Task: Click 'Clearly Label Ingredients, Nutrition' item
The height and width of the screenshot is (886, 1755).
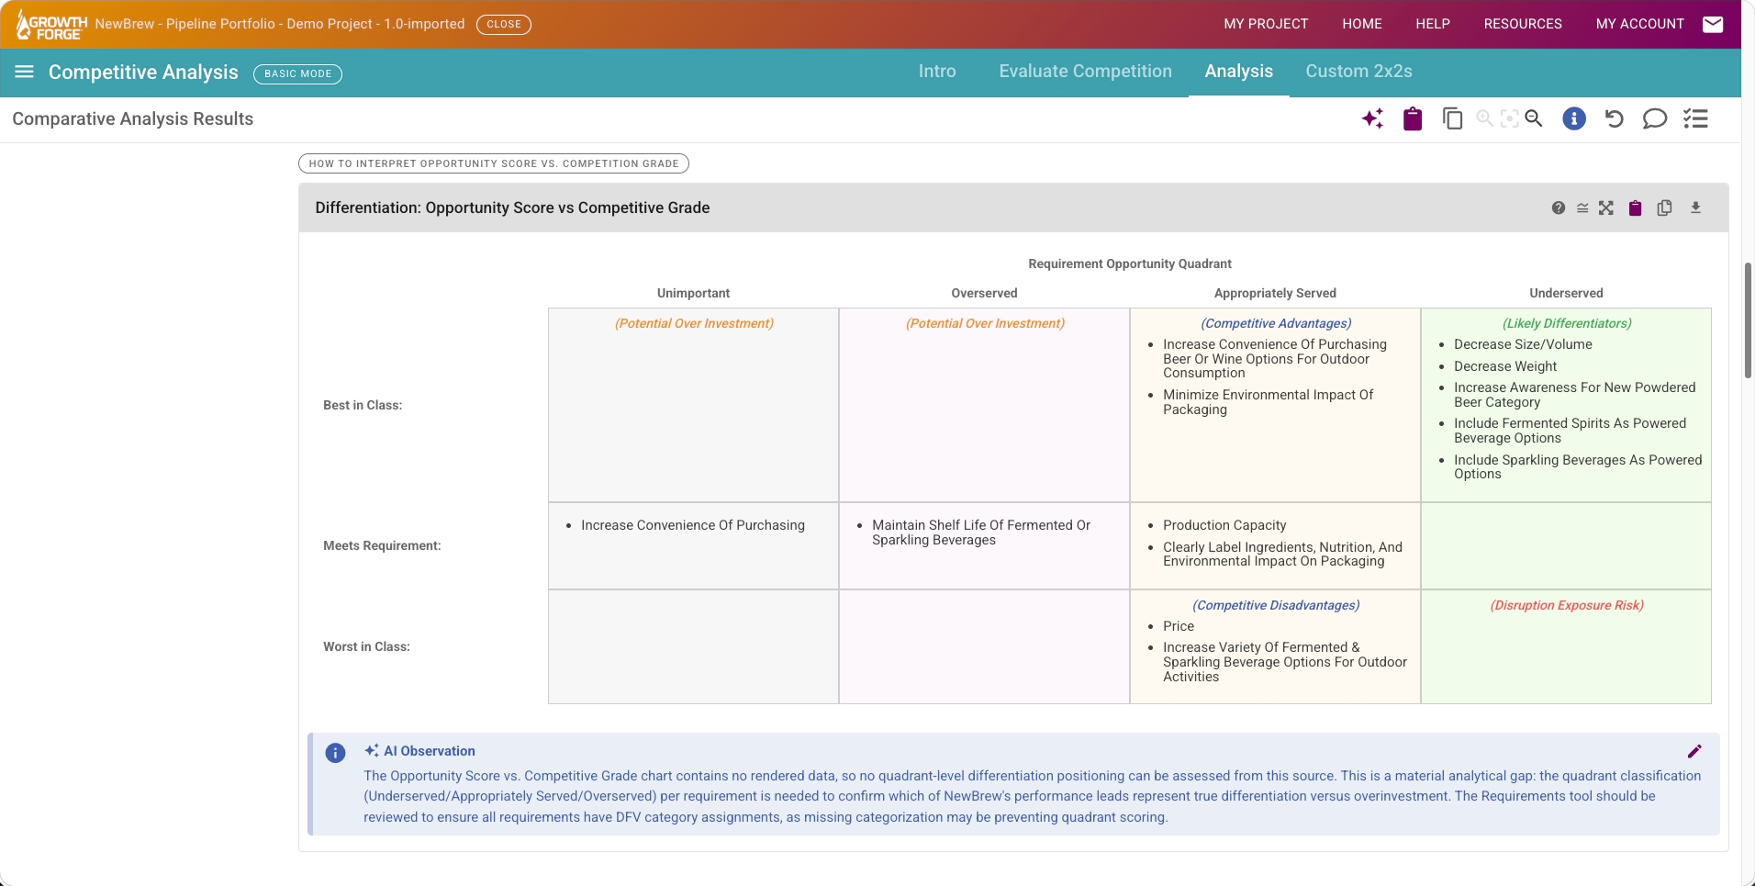Action: tap(1282, 554)
